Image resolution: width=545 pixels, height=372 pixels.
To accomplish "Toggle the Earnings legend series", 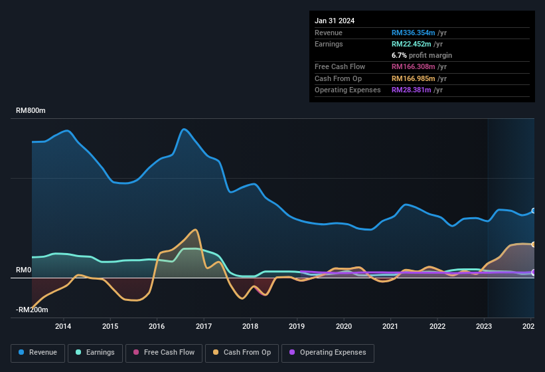I will [x=95, y=352].
